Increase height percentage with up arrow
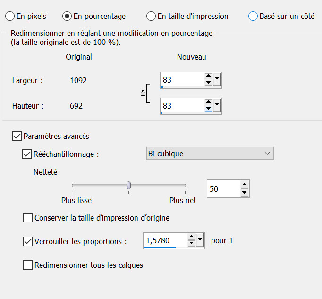 pos(208,102)
